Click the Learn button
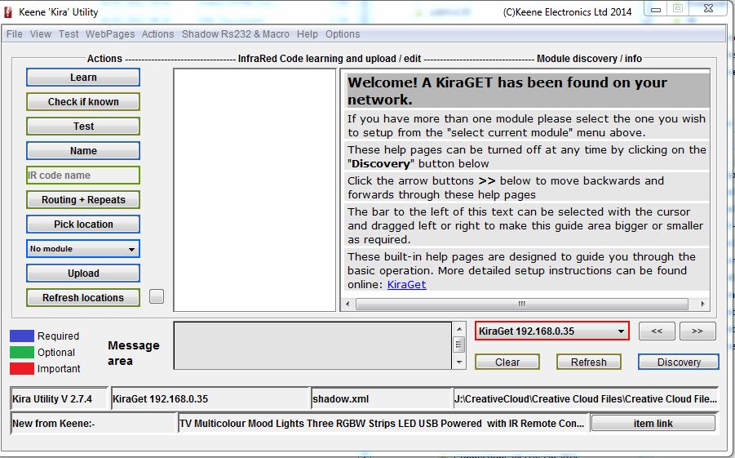This screenshot has height=458, width=735. coord(83,78)
